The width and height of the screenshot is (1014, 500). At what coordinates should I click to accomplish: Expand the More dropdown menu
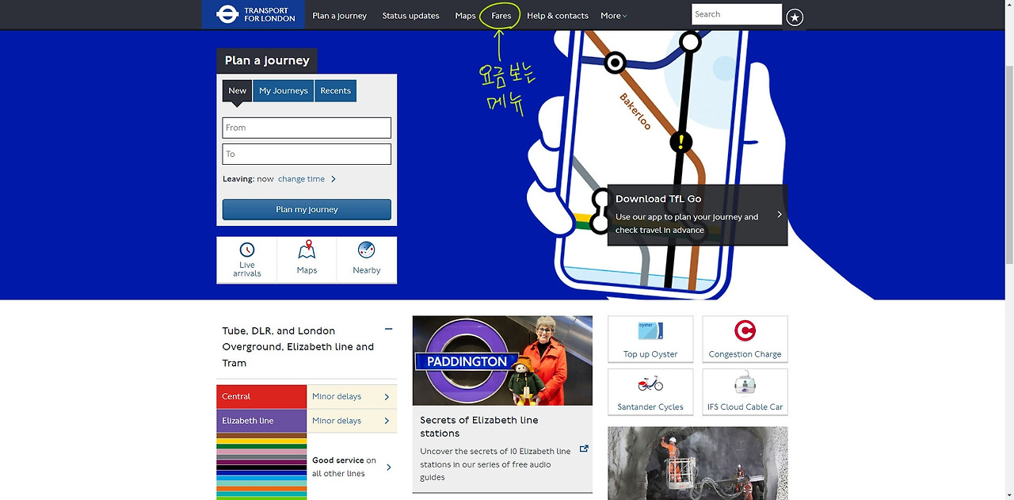[613, 16]
